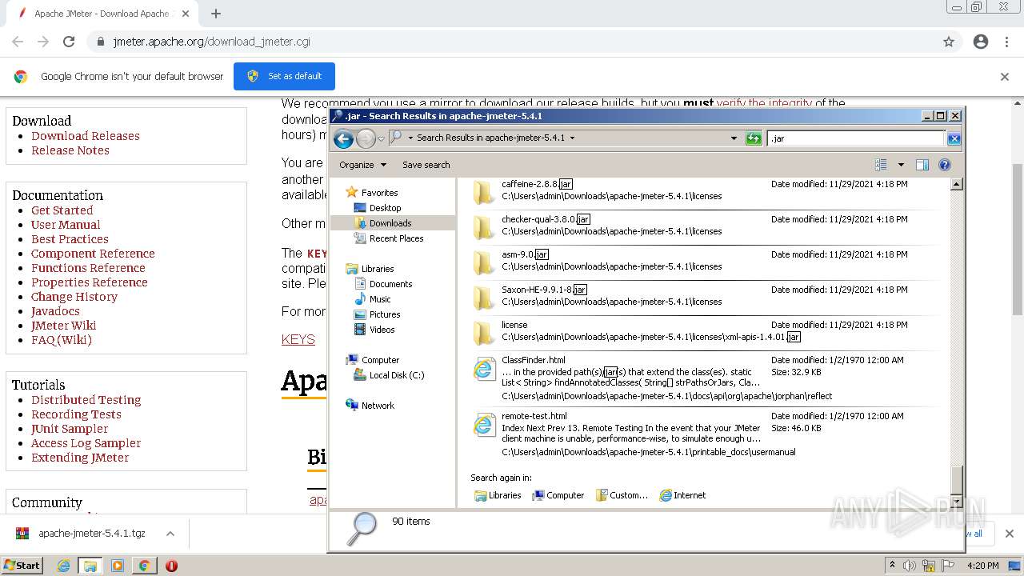
Task: Click Chrome back button
Action: (18, 42)
